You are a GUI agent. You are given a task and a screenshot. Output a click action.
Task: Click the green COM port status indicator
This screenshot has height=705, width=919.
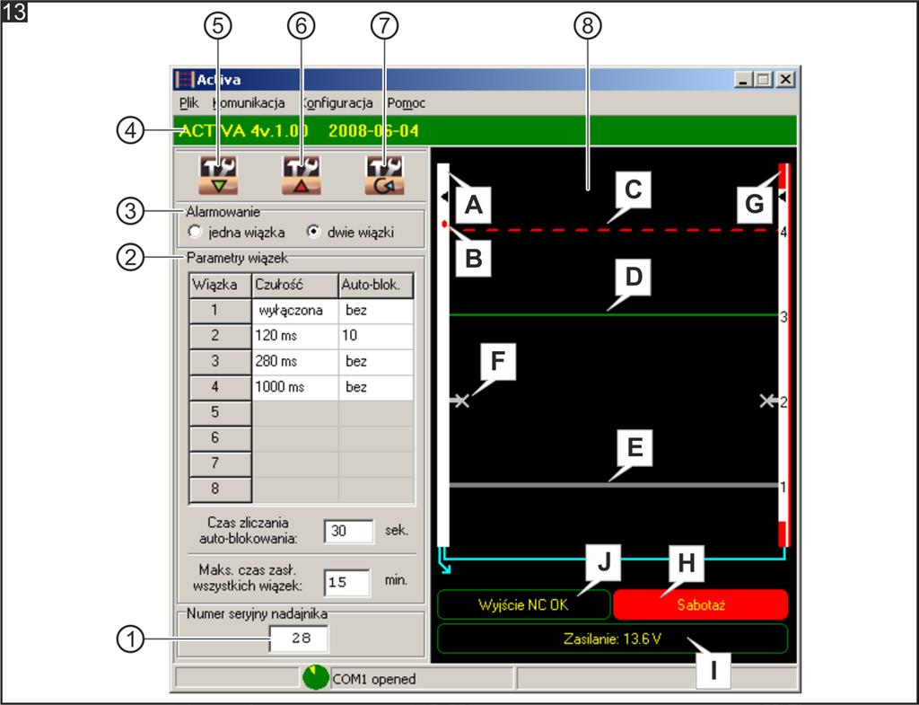point(315,677)
